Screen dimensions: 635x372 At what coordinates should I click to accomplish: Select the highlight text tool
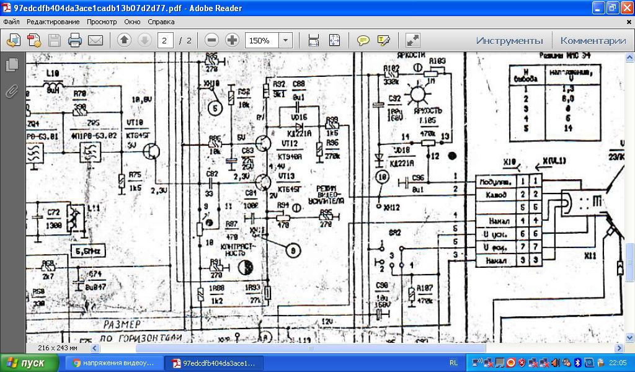pos(383,41)
